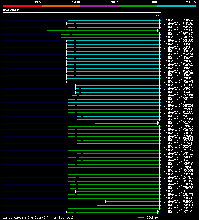
Task: Select the UniRef100_Q6PWT8 label
Action: 178,47
